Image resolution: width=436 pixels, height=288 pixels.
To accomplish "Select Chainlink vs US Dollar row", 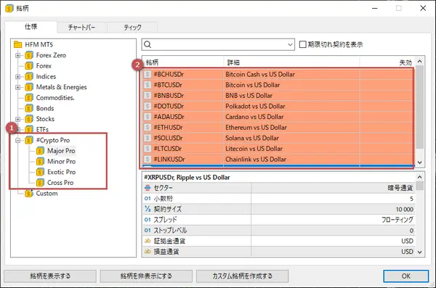I will click(x=278, y=159).
